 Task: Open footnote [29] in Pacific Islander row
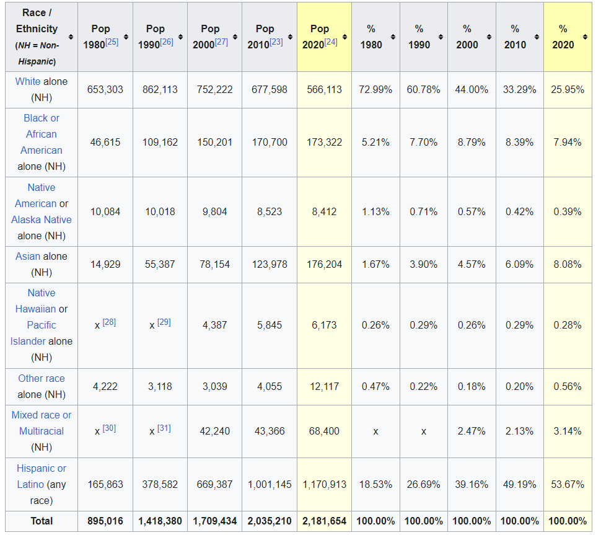pyautogui.click(x=164, y=322)
